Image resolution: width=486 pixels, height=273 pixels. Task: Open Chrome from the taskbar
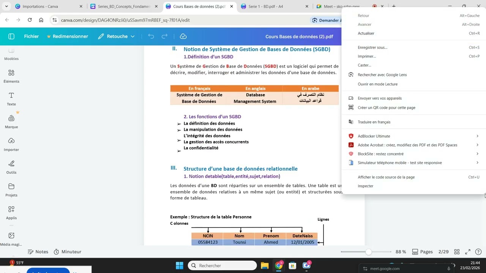click(x=279, y=265)
